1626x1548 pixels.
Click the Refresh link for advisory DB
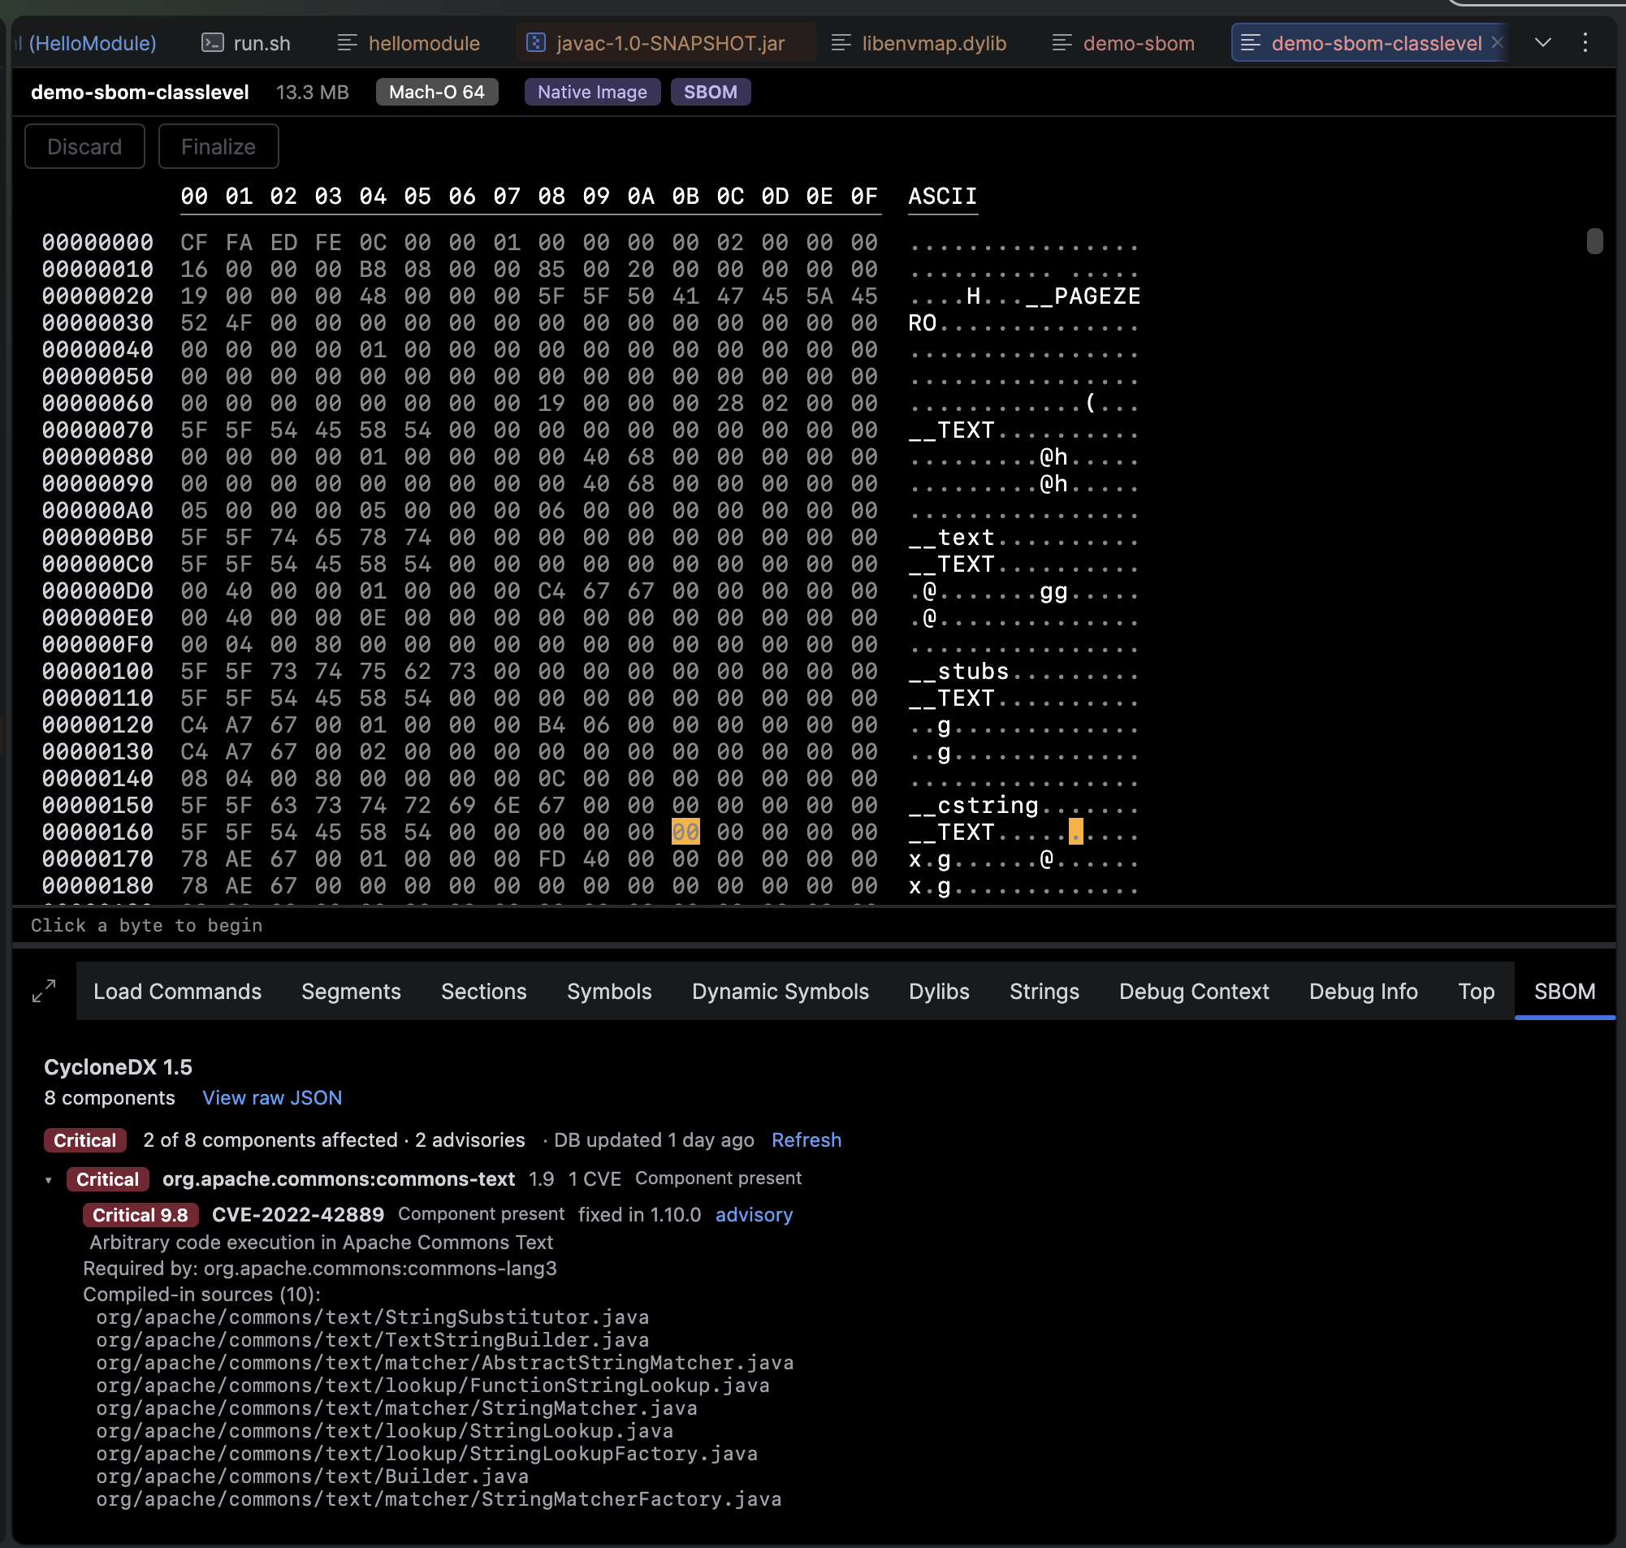pyautogui.click(x=806, y=1139)
